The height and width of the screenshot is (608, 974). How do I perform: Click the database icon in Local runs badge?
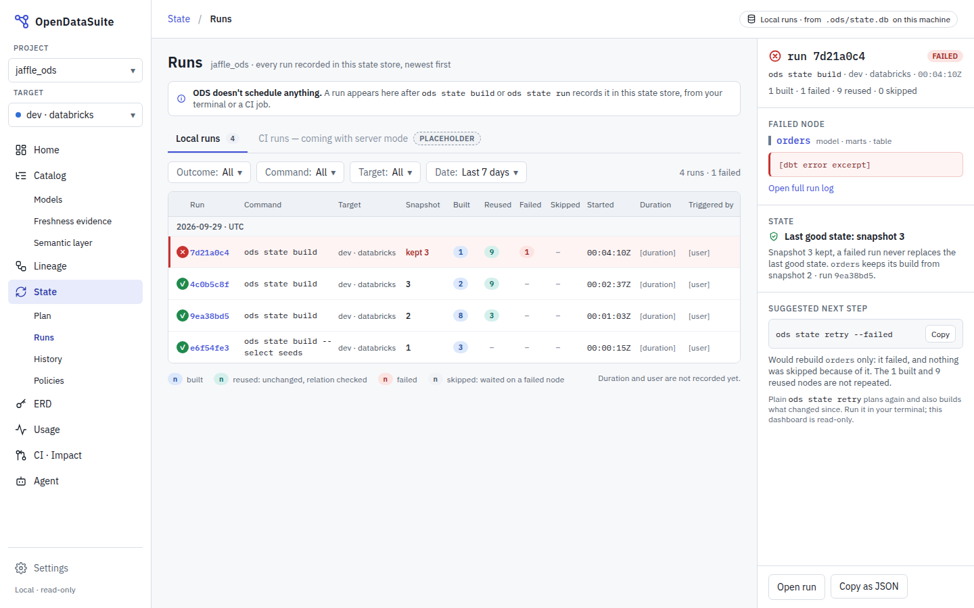tap(751, 20)
